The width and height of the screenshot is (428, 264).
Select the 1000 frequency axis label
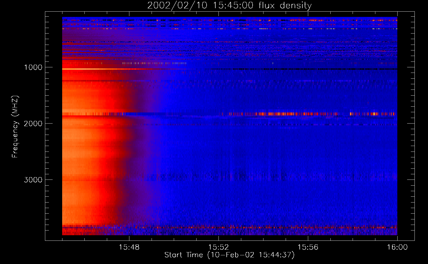click(x=33, y=67)
